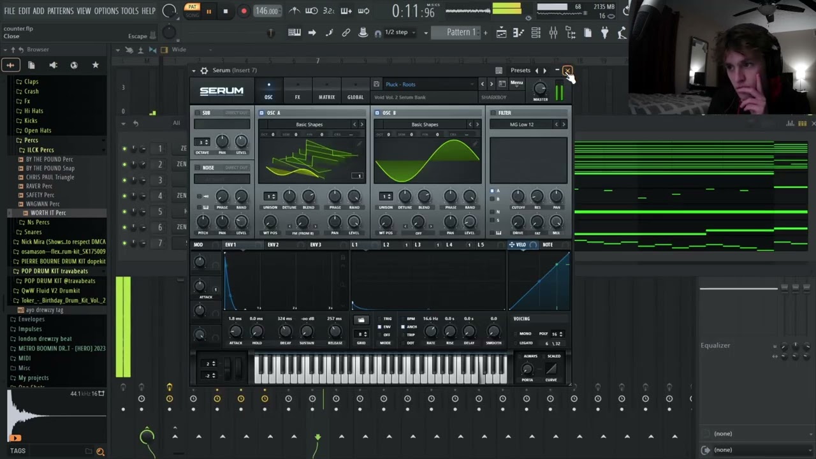Open the 1/2 step snap dropdown
The width and height of the screenshot is (816, 459).
[400, 33]
